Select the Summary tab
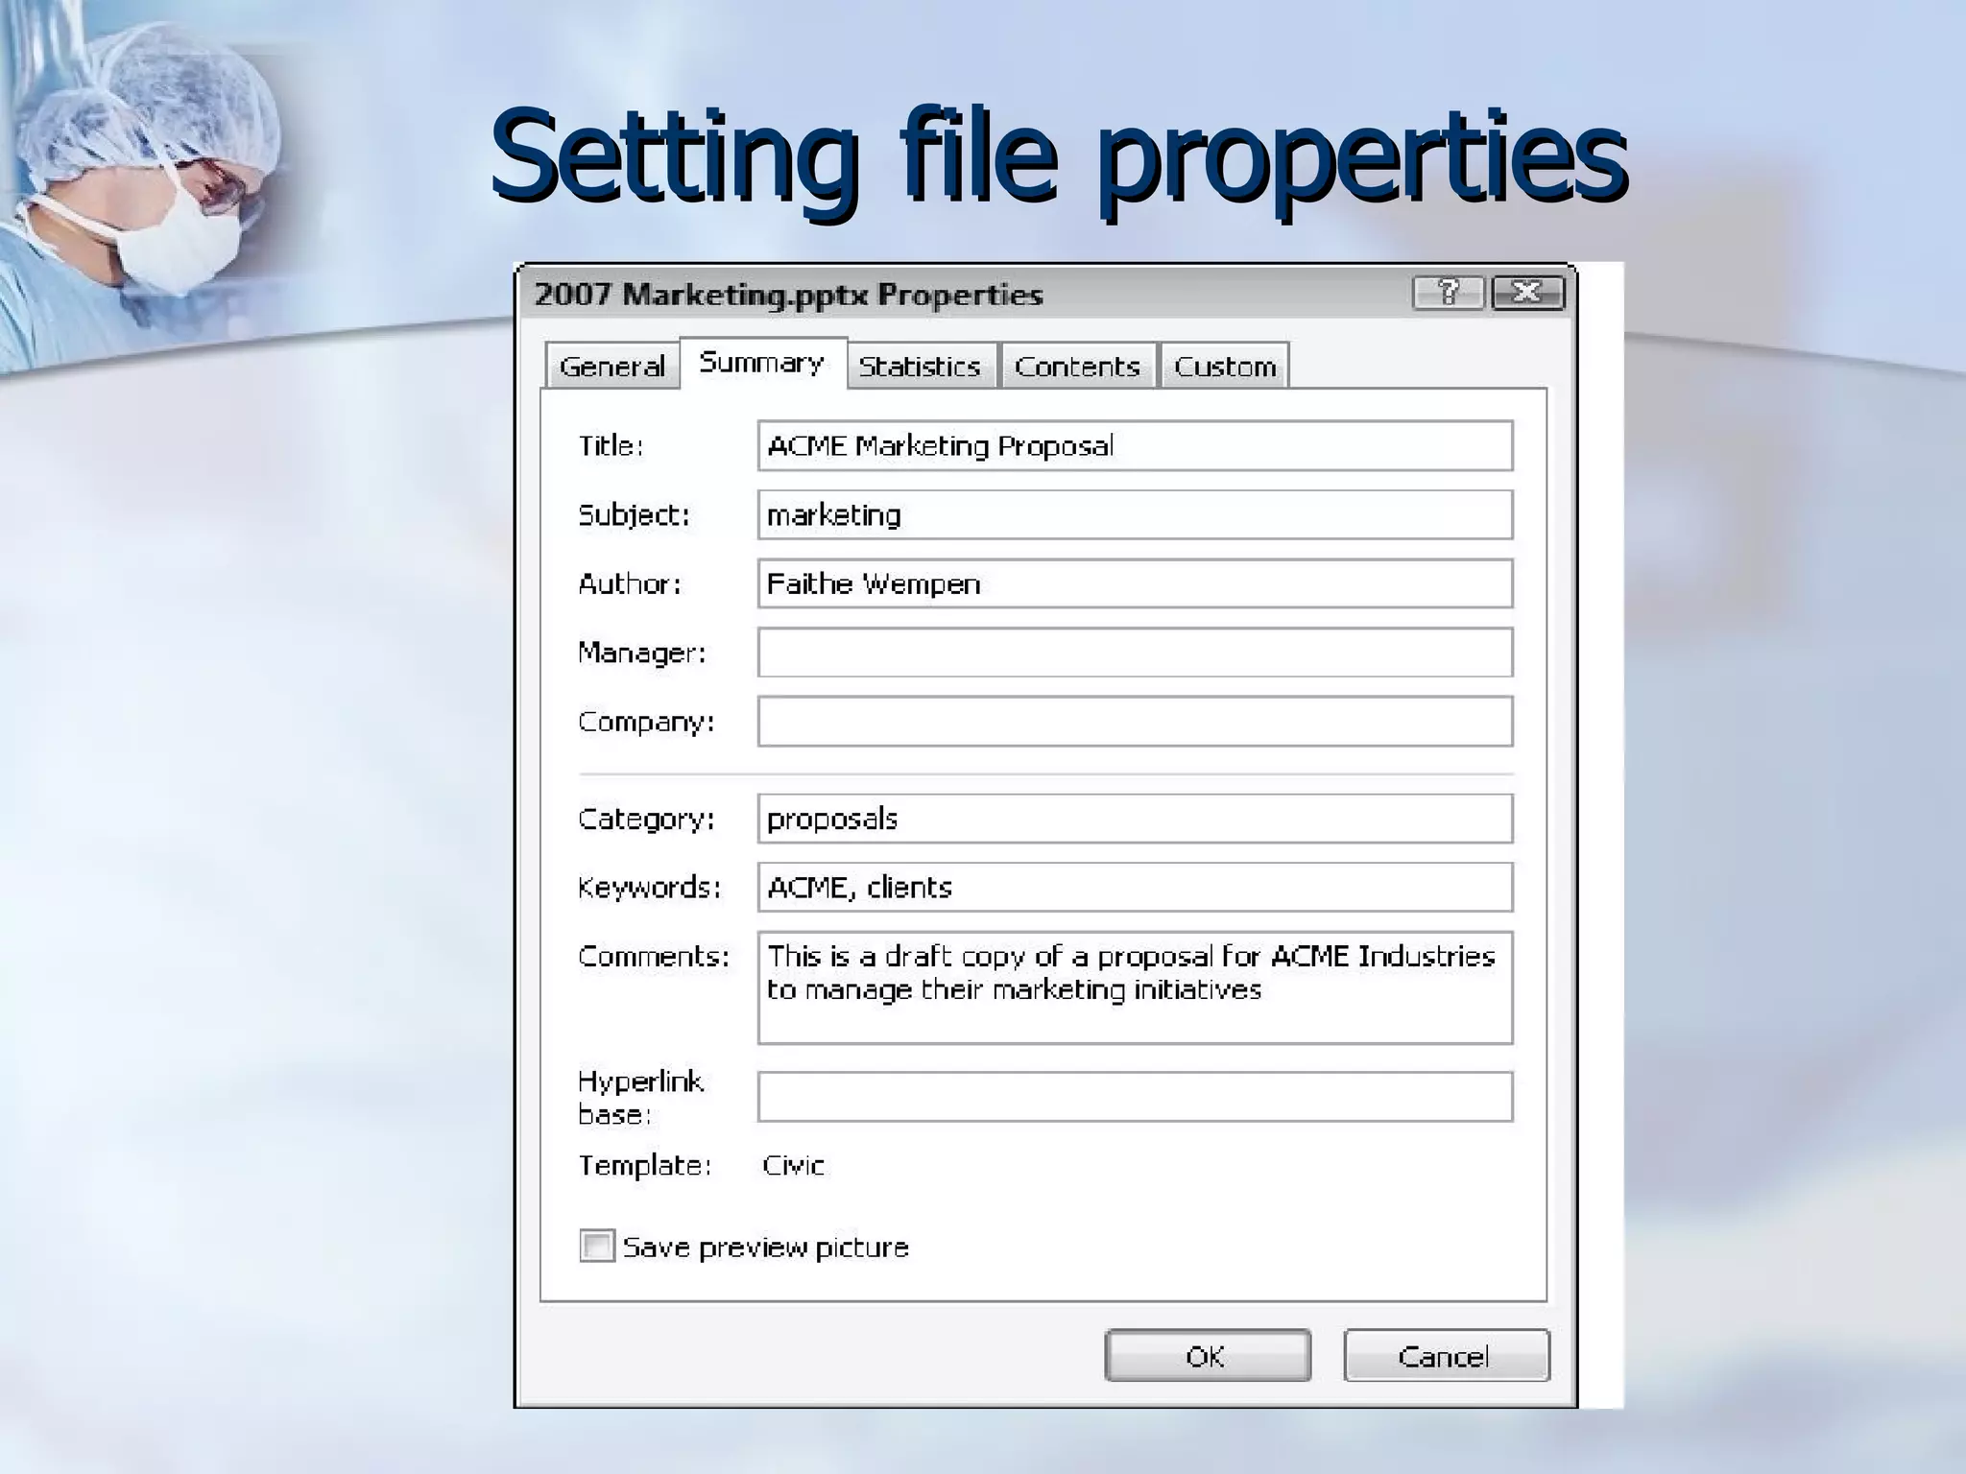 point(763,363)
